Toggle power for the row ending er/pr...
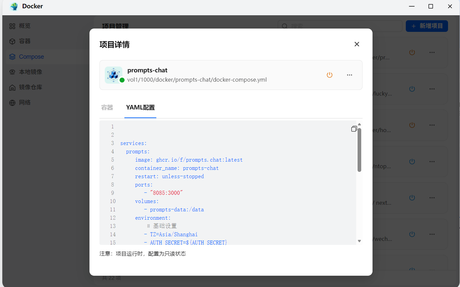Image resolution: width=460 pixels, height=287 pixels. [412, 52]
